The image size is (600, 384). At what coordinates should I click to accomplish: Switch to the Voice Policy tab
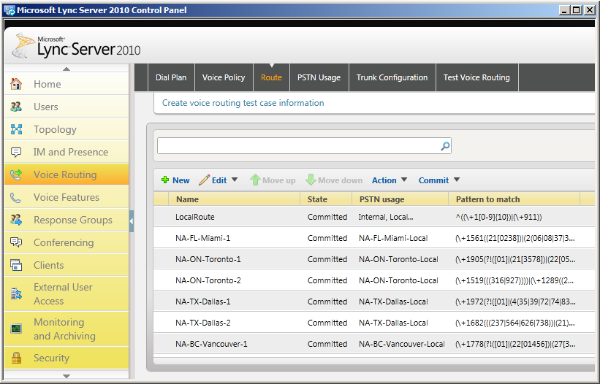(224, 77)
